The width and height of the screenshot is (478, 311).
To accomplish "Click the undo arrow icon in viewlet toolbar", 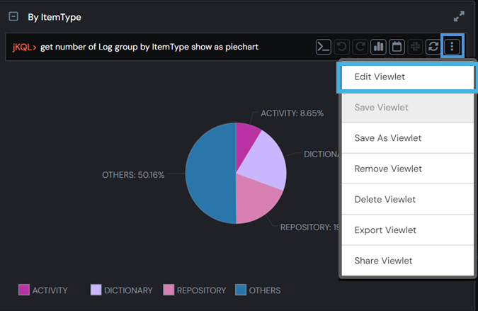I will (x=342, y=47).
